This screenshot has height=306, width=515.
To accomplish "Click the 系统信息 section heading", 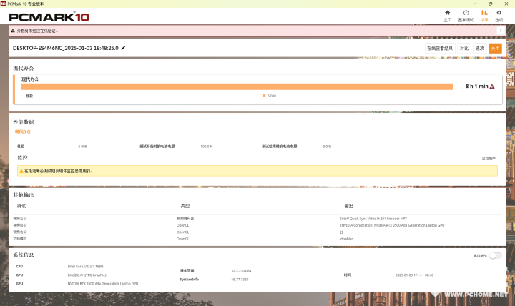I will coord(24,255).
